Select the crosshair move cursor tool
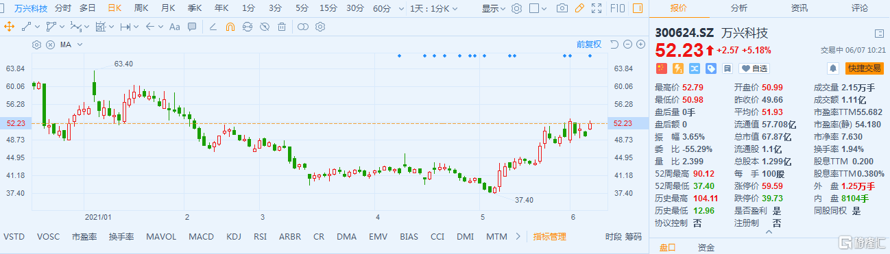This screenshot has width=890, height=254. (x=10, y=27)
